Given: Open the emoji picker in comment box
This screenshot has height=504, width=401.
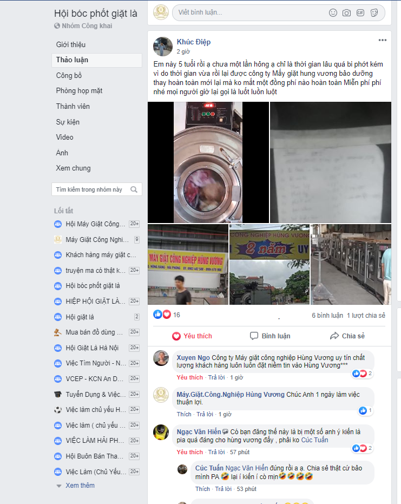Looking at the screenshot, I should click(333, 13).
